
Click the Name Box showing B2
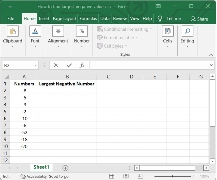tap(18, 65)
